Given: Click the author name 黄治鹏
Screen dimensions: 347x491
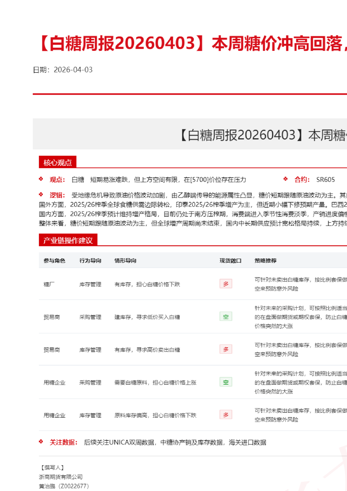Looking at the screenshot, I should point(47,486).
